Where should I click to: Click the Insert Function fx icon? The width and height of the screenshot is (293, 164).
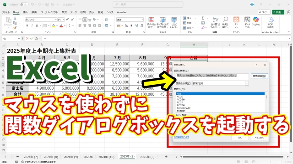37,38
